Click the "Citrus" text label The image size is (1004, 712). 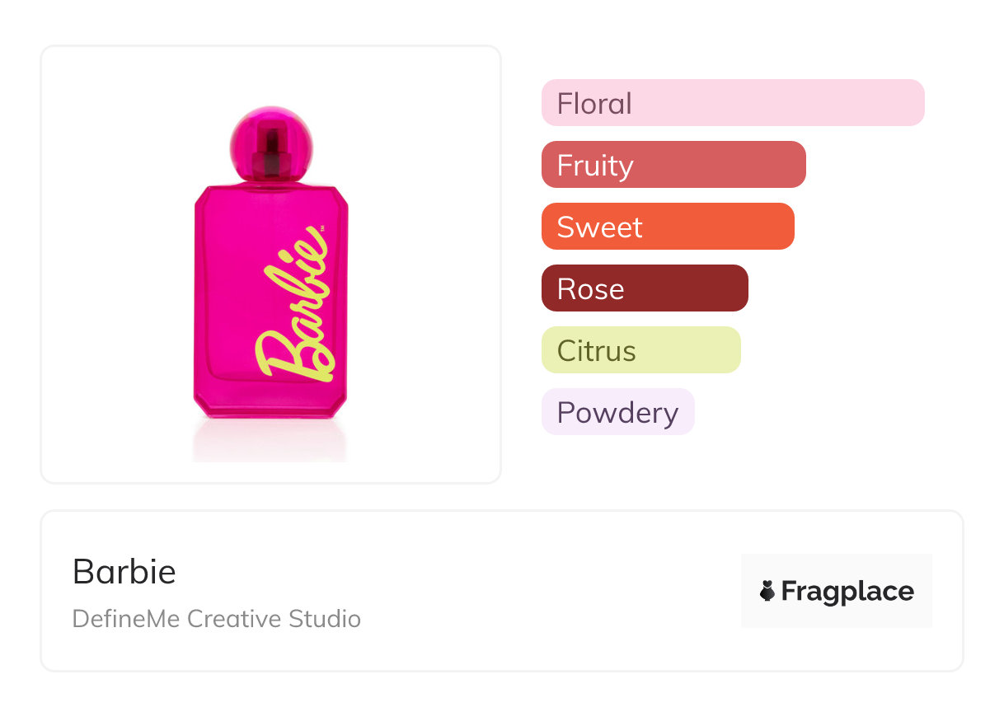tap(597, 350)
